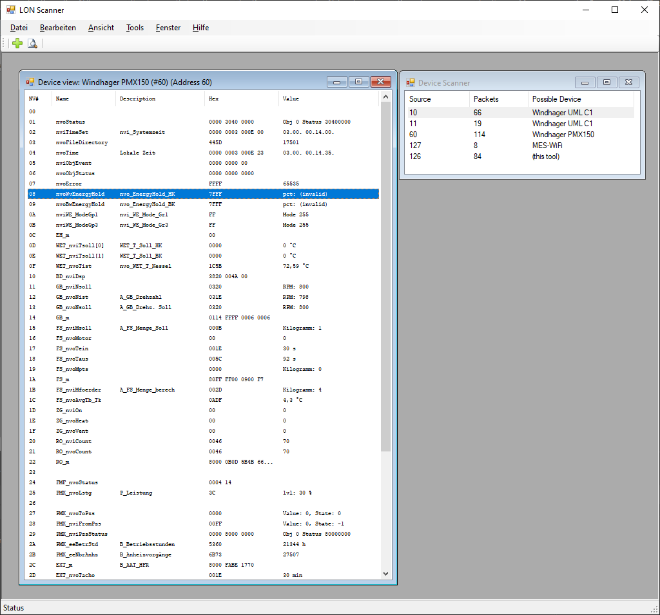This screenshot has height=615, width=660.
Task: Select the PMX_nvoLstg P_Leistung row
Action: point(203,493)
